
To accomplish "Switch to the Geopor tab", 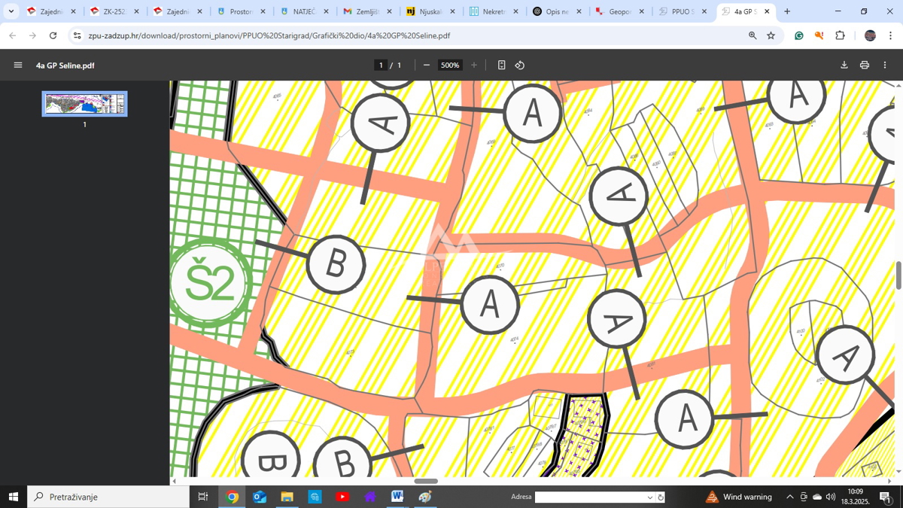I will pos(620,11).
